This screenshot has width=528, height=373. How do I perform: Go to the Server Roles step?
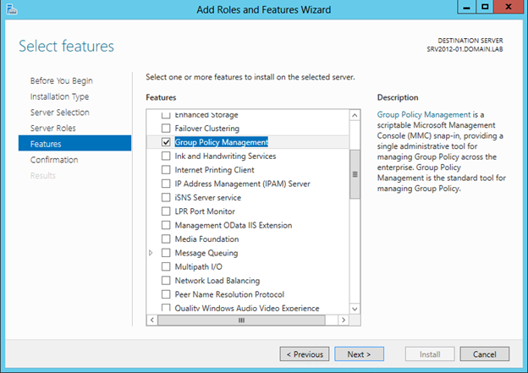click(x=52, y=129)
